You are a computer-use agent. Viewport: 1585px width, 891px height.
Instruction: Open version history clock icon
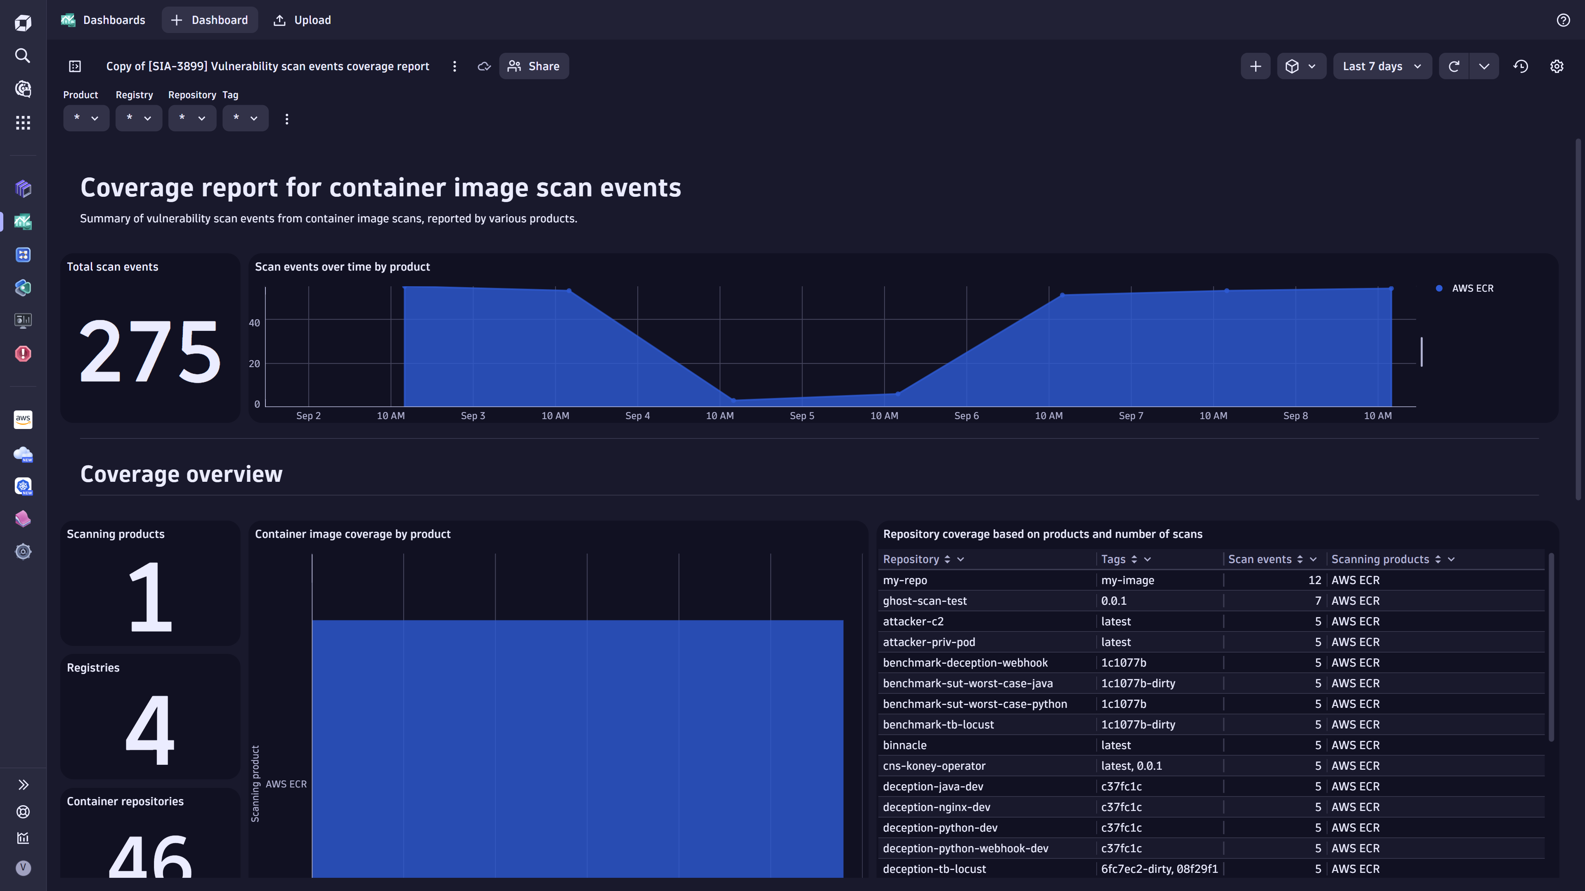(1521, 66)
